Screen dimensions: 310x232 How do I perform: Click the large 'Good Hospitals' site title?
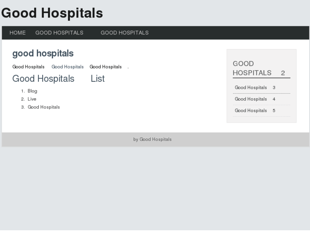tap(52, 13)
